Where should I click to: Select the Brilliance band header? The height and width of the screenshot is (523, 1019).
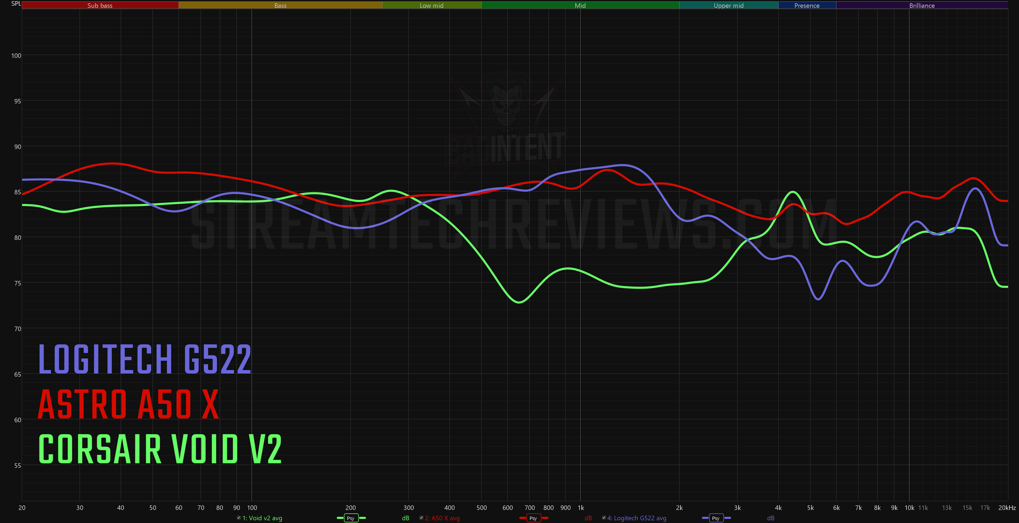pos(922,5)
